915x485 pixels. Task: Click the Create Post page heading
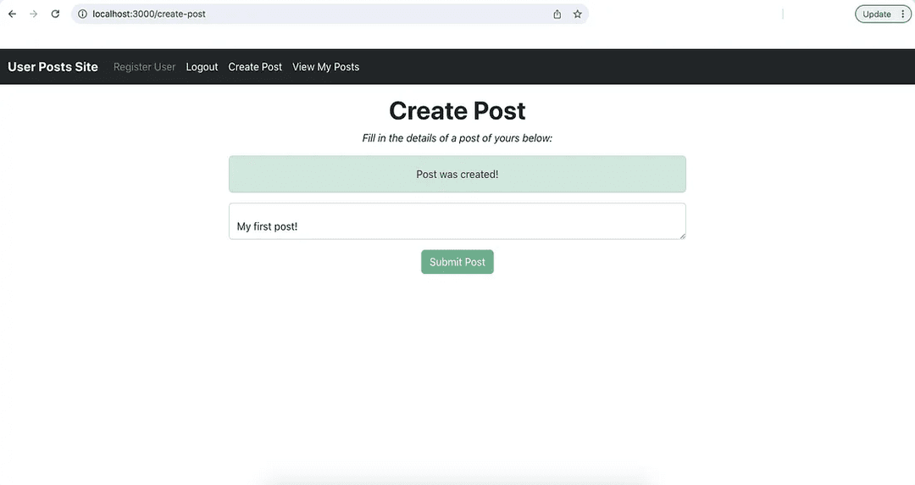(x=457, y=110)
